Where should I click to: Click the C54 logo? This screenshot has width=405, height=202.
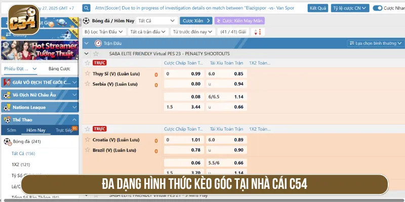(x=24, y=20)
